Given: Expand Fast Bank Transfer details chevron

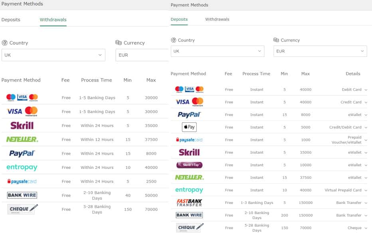Looking at the screenshot, I should 366,203.
